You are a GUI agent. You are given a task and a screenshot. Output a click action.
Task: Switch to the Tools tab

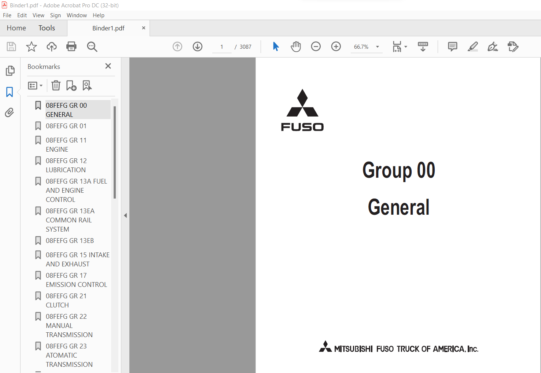point(47,28)
